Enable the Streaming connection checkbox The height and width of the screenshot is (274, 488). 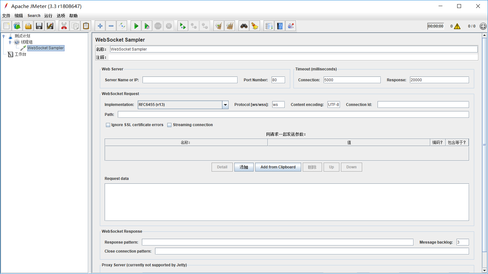(170, 125)
